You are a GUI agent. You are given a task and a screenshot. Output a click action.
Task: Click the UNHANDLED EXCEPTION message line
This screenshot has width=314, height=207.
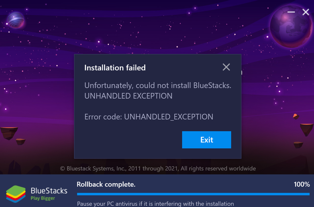128,96
